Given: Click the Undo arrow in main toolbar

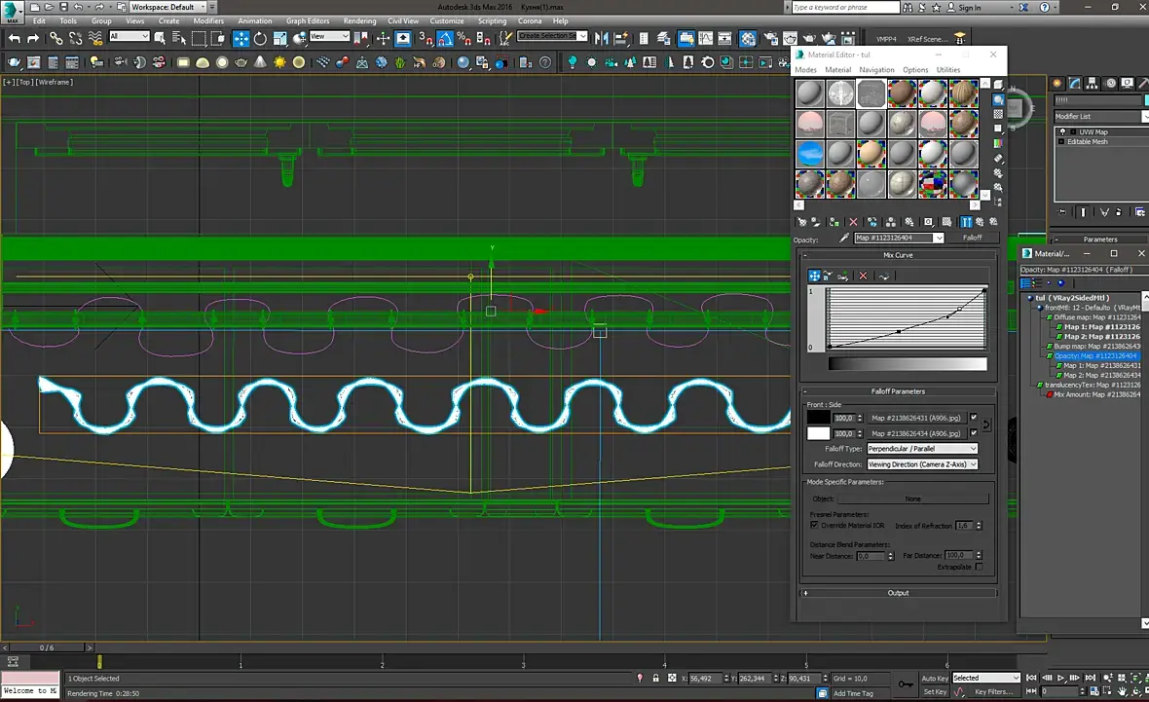Looking at the screenshot, I should (x=15, y=39).
